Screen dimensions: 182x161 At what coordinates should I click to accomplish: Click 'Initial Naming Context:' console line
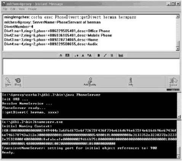pos(27,126)
